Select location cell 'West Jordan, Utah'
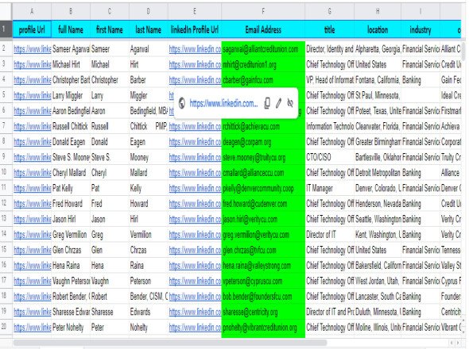The height and width of the screenshot is (349, 469). (x=378, y=282)
